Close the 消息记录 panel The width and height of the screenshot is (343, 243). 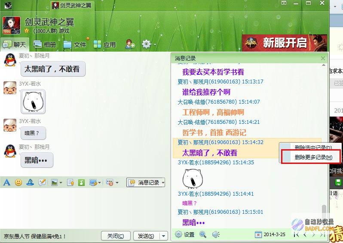323,58
